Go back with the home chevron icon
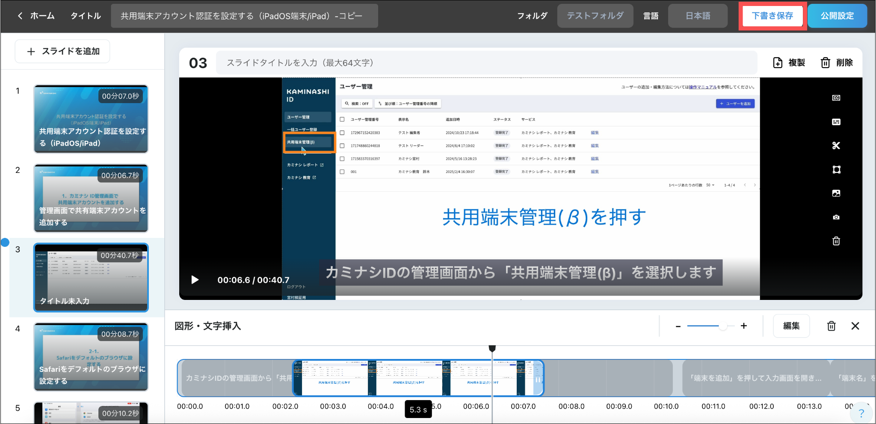Image resolution: width=876 pixels, height=424 pixels. tap(20, 16)
